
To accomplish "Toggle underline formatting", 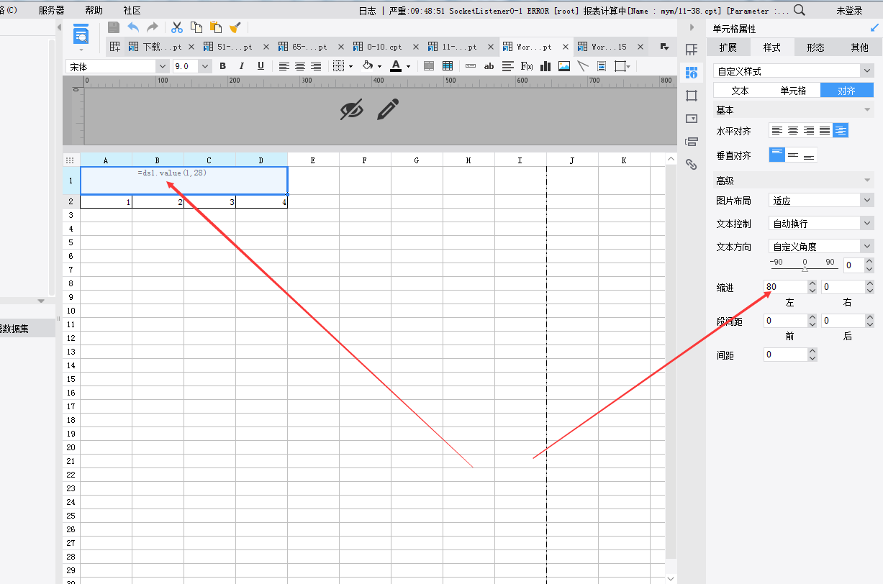I will coord(261,66).
